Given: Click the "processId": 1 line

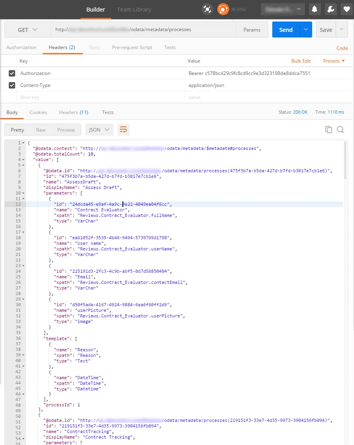Looking at the screenshot, I should click(x=61, y=405).
